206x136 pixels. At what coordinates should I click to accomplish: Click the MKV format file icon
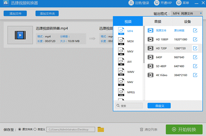(121, 51)
